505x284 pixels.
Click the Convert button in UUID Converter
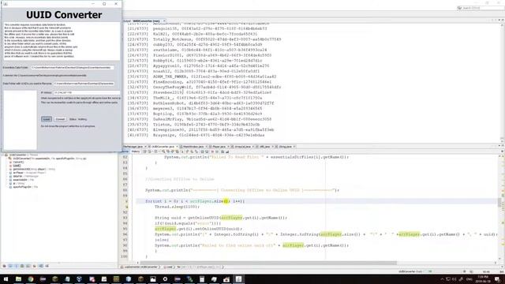pyautogui.click(x=60, y=119)
